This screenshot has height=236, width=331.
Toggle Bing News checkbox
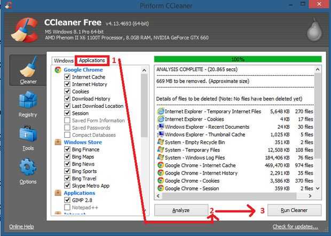[x=67, y=164]
